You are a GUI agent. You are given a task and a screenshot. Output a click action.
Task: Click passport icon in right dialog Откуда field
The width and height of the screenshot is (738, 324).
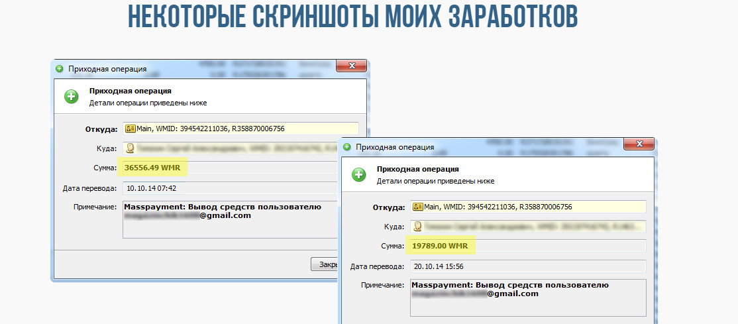coord(418,207)
